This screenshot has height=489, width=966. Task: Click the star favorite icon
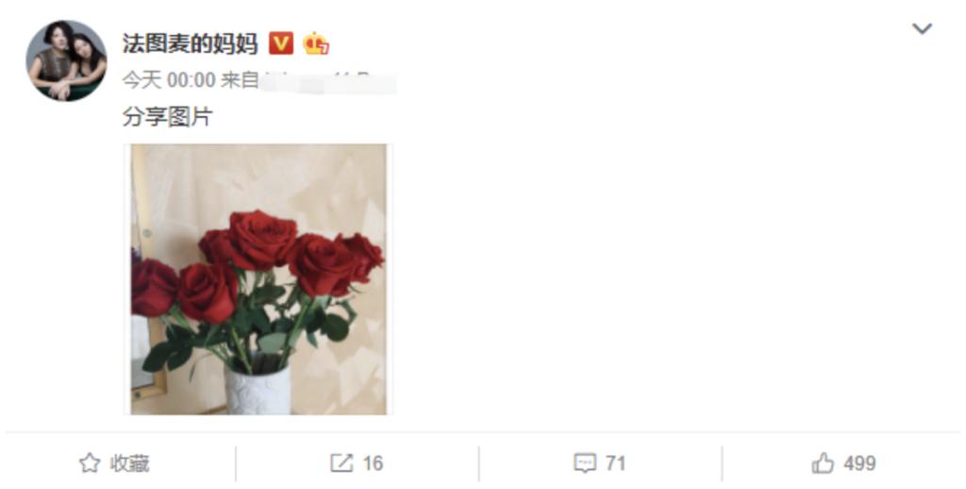pyautogui.click(x=90, y=464)
